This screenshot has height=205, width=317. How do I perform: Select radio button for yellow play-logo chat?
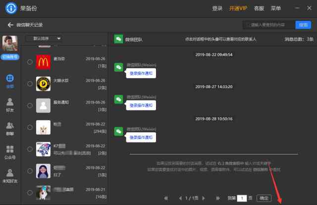tap(30, 84)
